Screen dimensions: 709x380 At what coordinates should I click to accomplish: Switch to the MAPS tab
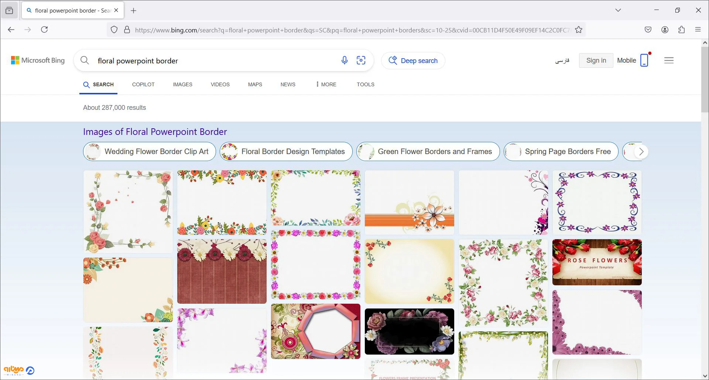click(255, 84)
